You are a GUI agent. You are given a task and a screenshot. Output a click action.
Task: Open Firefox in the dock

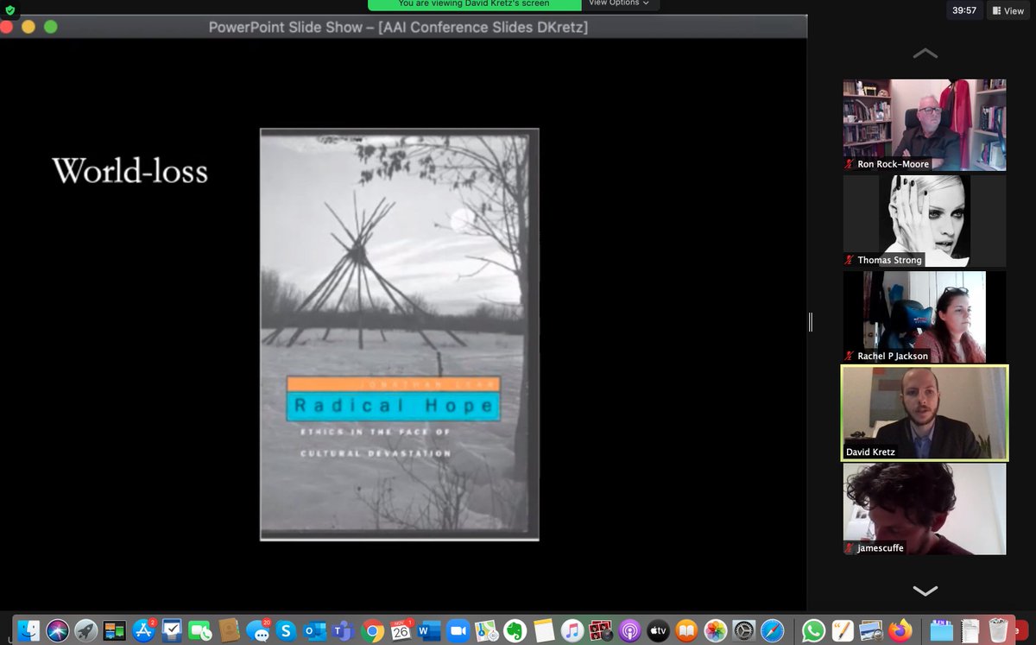click(x=899, y=630)
